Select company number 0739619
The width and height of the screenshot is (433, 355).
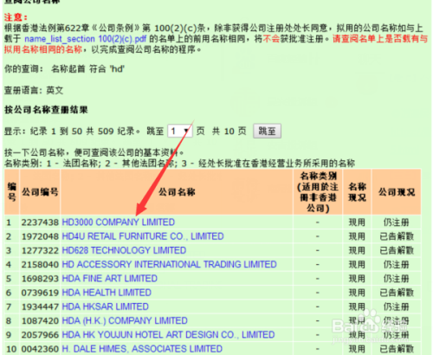pyautogui.click(x=40, y=293)
